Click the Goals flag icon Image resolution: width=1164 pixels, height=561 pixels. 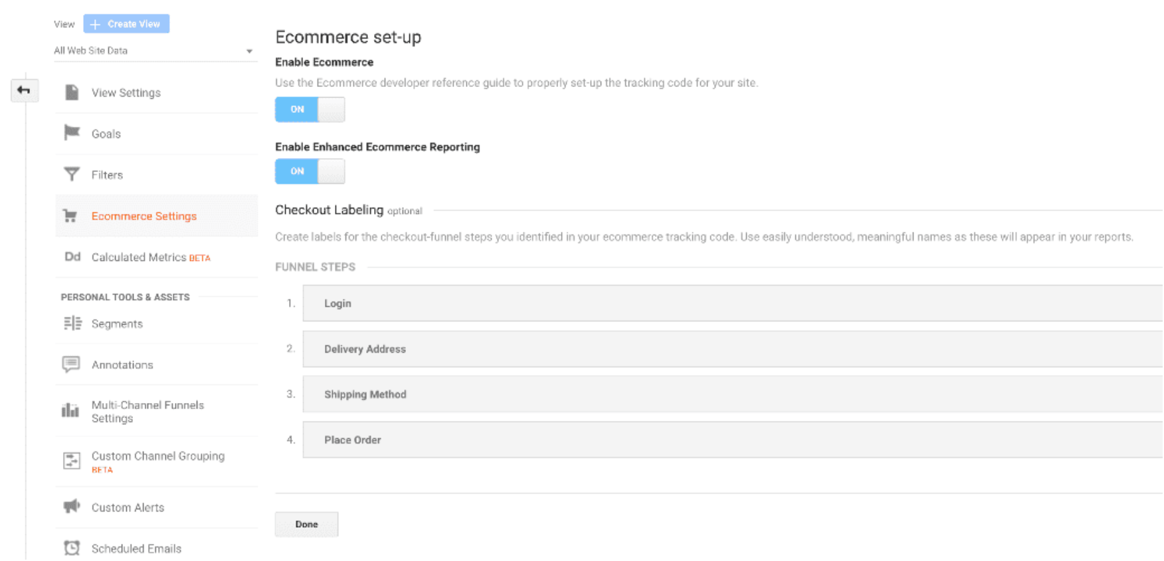pos(72,133)
